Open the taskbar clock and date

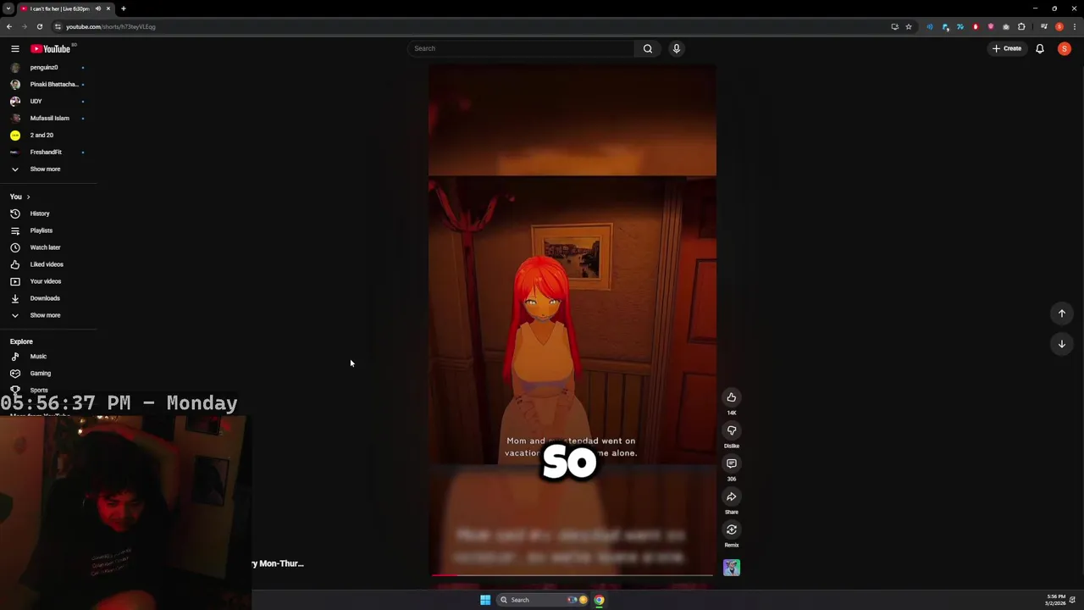[1055, 600]
